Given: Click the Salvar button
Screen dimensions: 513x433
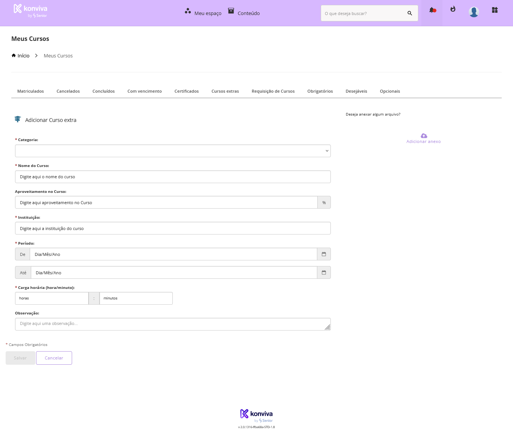Looking at the screenshot, I should point(20,358).
